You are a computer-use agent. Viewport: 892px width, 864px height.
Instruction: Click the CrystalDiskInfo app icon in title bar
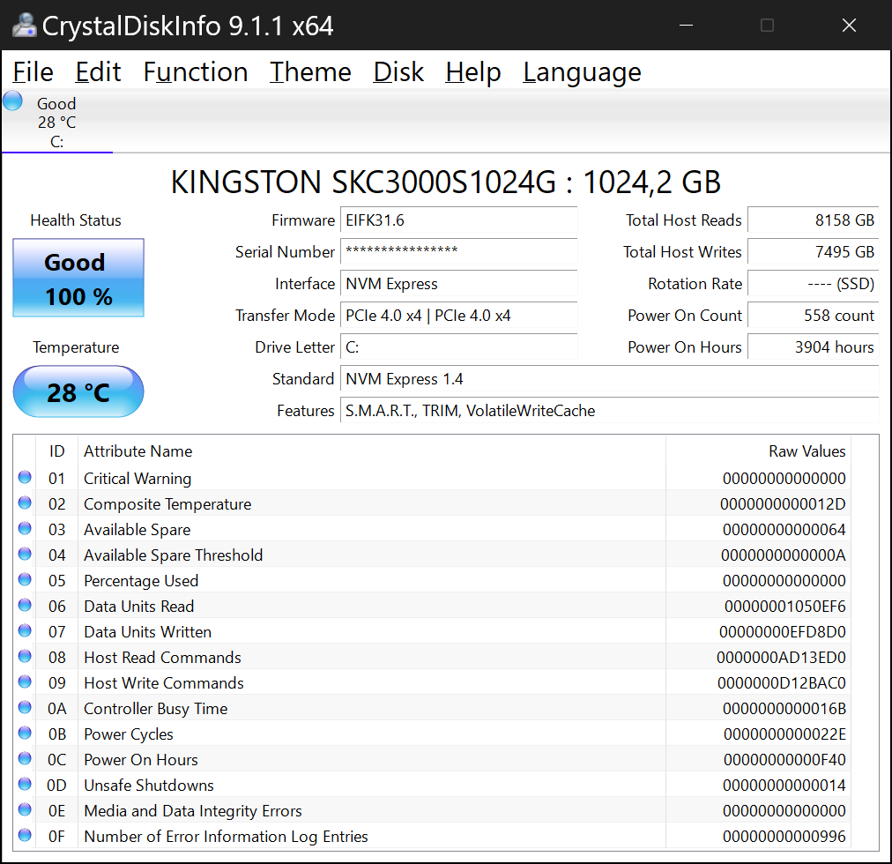(x=24, y=26)
